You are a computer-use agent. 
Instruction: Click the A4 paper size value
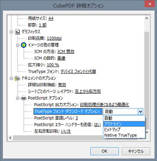[x=51, y=19]
